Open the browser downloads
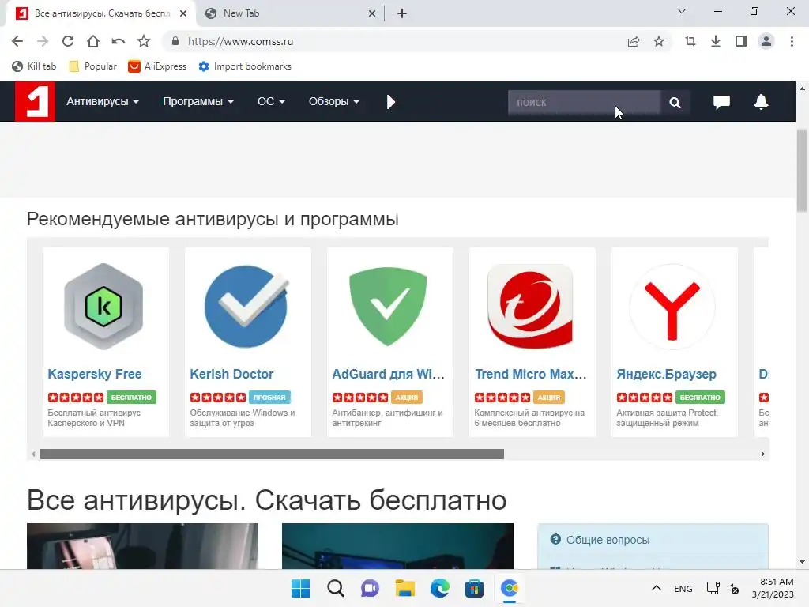809x607 pixels. click(x=716, y=41)
